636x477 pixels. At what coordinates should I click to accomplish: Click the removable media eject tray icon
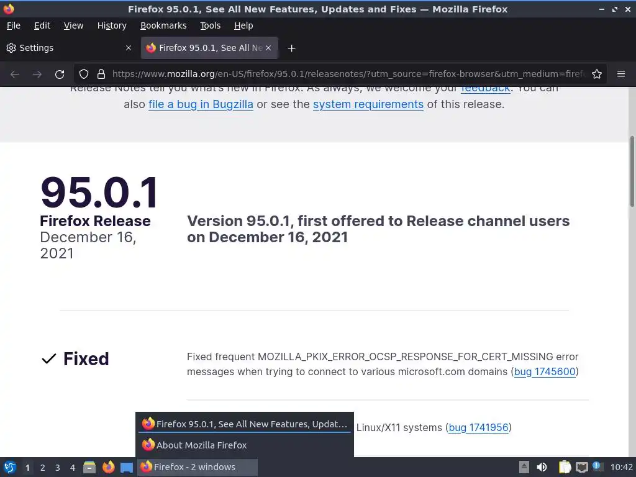pos(524,467)
